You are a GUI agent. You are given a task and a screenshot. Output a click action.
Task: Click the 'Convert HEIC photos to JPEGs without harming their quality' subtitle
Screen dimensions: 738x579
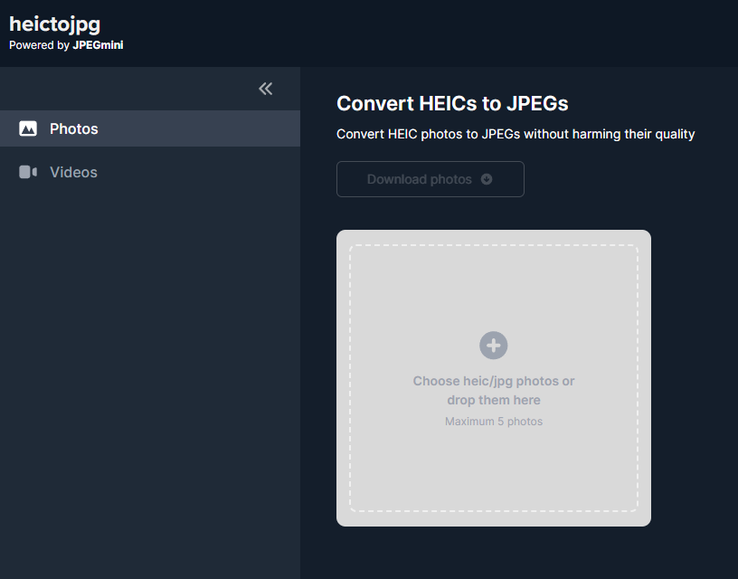(x=516, y=134)
